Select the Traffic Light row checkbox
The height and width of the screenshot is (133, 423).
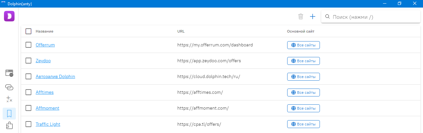[28, 124]
